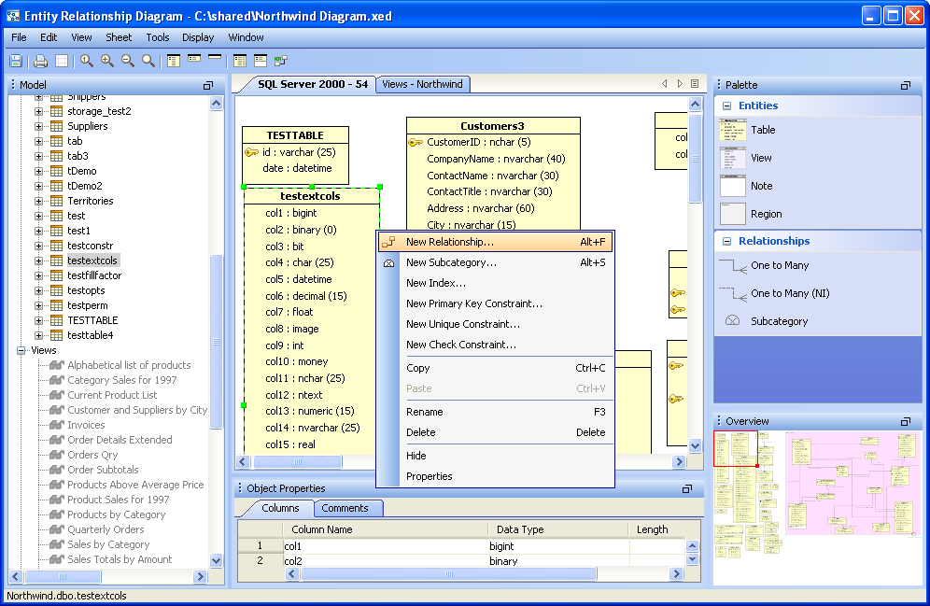Image resolution: width=930 pixels, height=606 pixels.
Task: Select the One to Many (NI) relationship tool
Action: tap(789, 293)
